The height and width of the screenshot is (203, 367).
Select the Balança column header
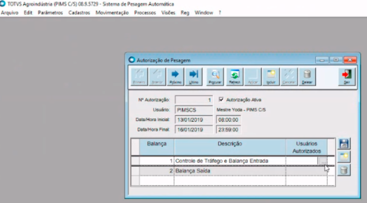(x=156, y=147)
